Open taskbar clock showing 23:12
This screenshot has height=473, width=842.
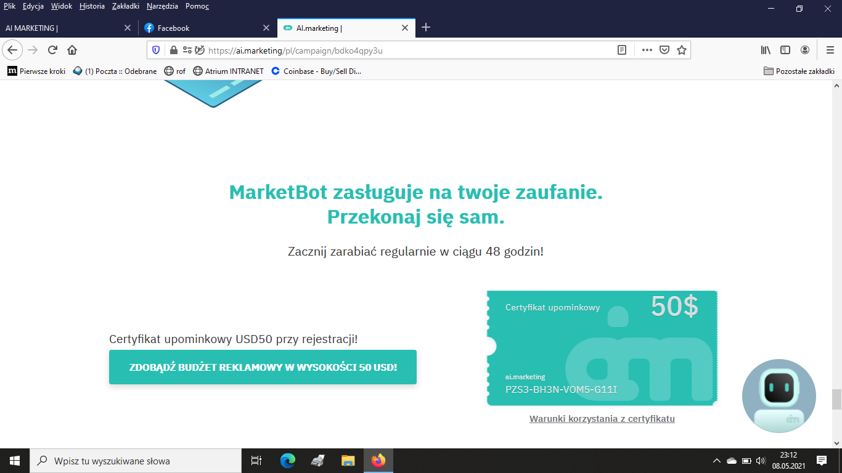click(788, 461)
